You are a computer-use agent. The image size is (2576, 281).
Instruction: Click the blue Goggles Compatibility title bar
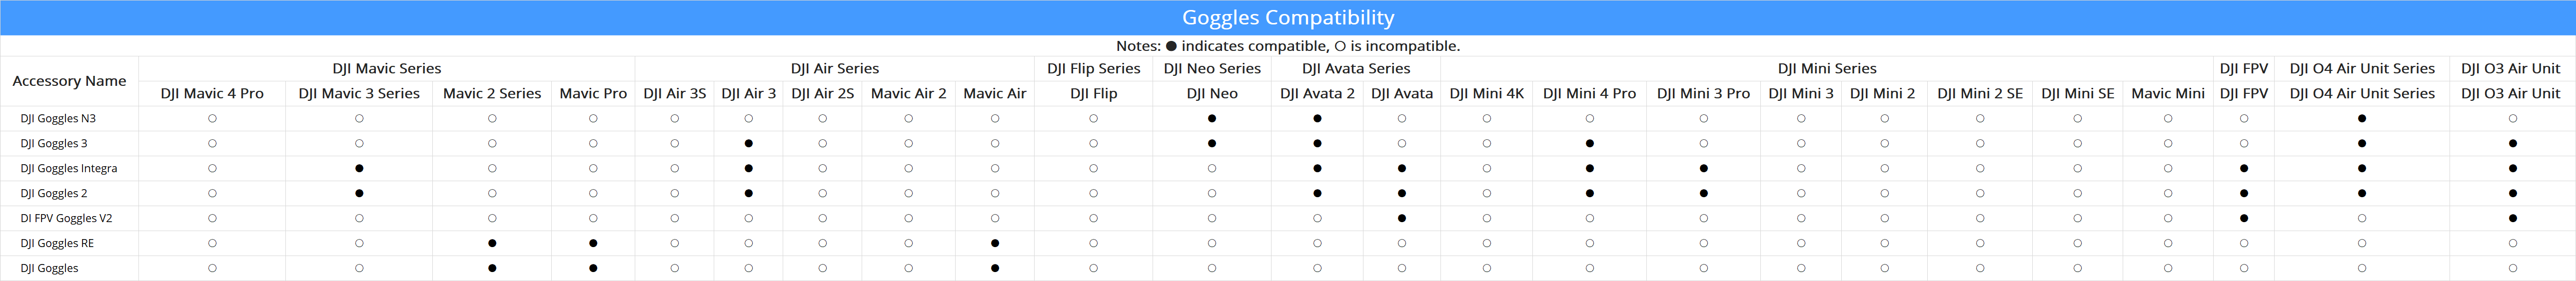[1288, 17]
